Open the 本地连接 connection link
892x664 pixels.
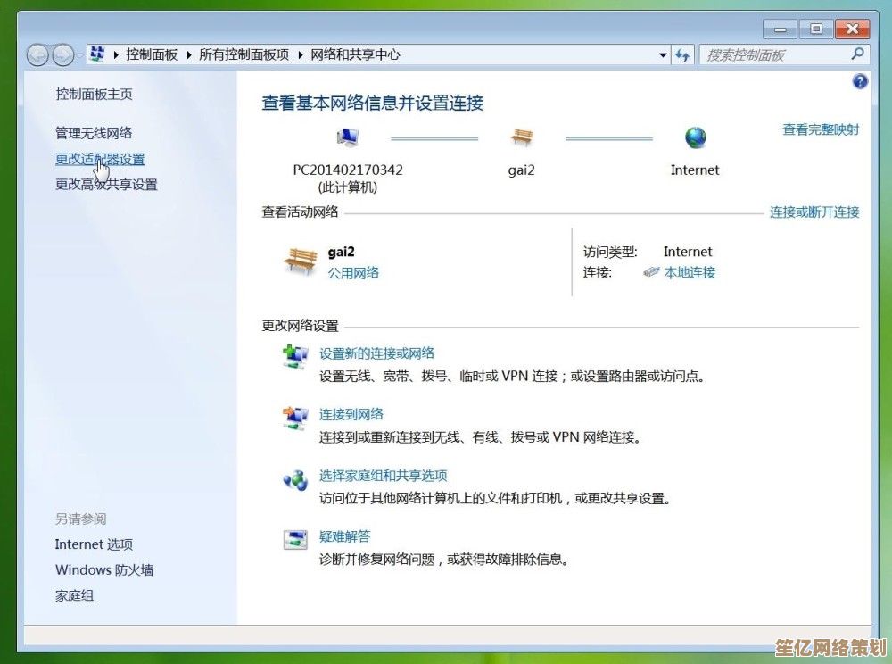(x=690, y=273)
